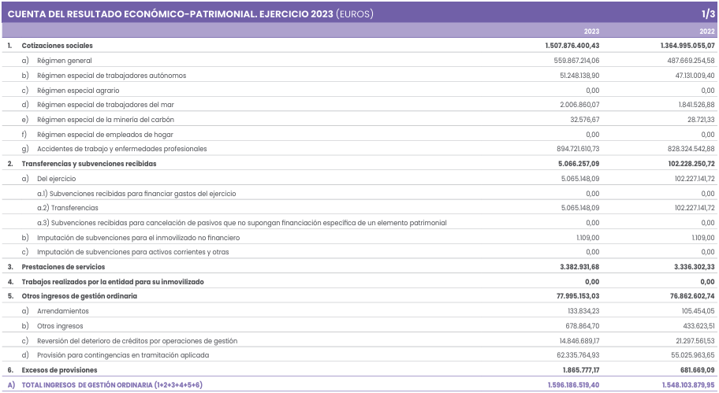Select 'Otros ingresos de gestión ordinaria' heading
This screenshot has height=393, width=719.
tap(80, 296)
